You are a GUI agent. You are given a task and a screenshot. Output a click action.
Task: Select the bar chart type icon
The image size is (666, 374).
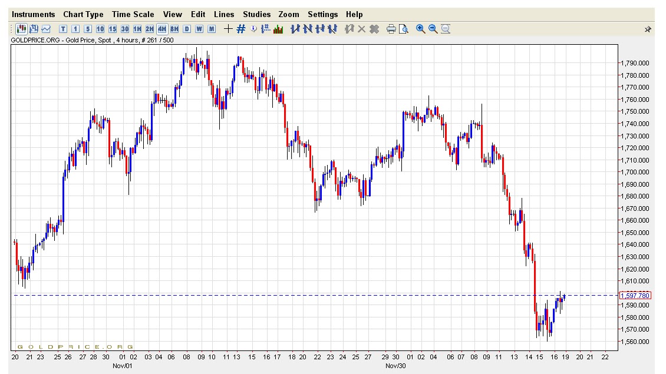34,29
